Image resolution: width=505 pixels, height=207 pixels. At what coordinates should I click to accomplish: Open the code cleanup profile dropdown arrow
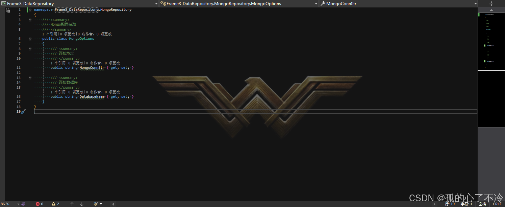(x=101, y=204)
